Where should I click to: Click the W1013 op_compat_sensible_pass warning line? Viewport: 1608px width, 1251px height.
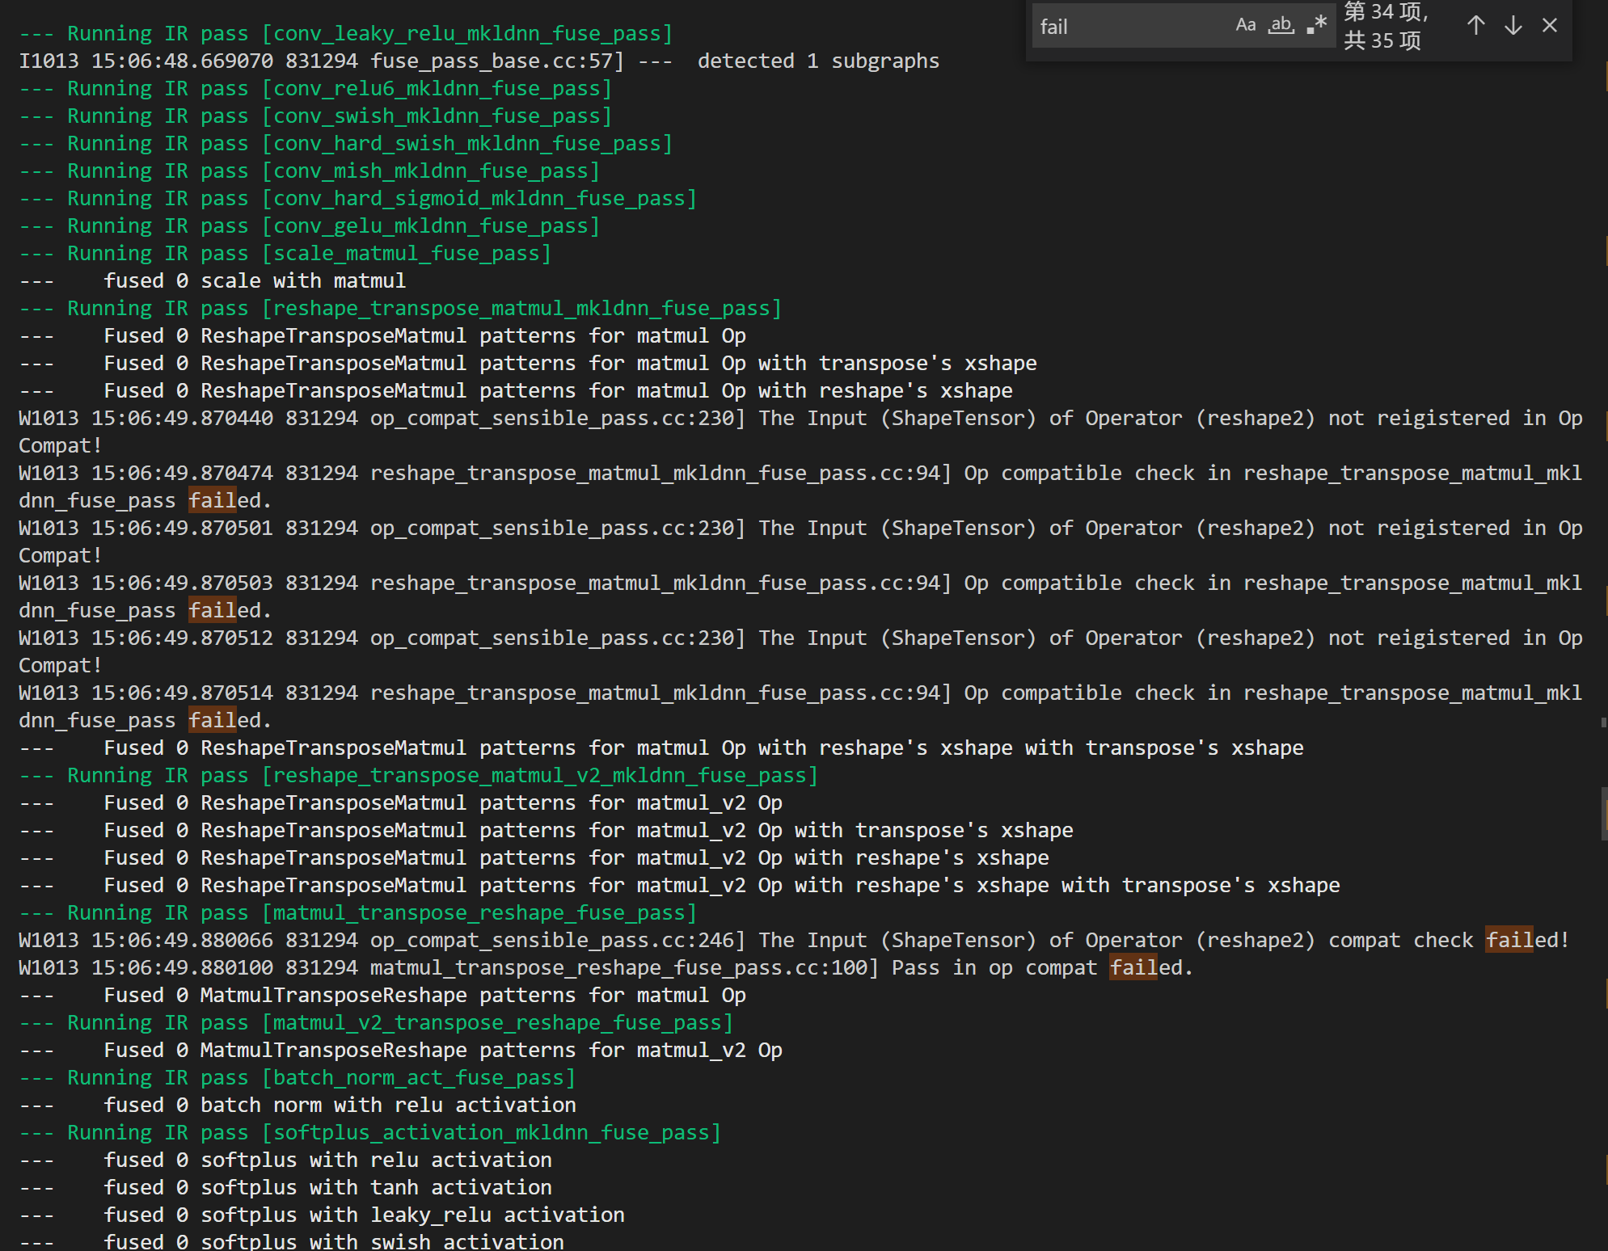tap(566, 418)
